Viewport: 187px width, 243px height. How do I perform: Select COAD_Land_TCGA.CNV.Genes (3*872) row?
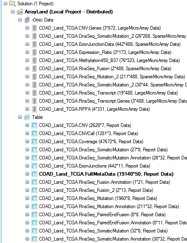click(100, 28)
